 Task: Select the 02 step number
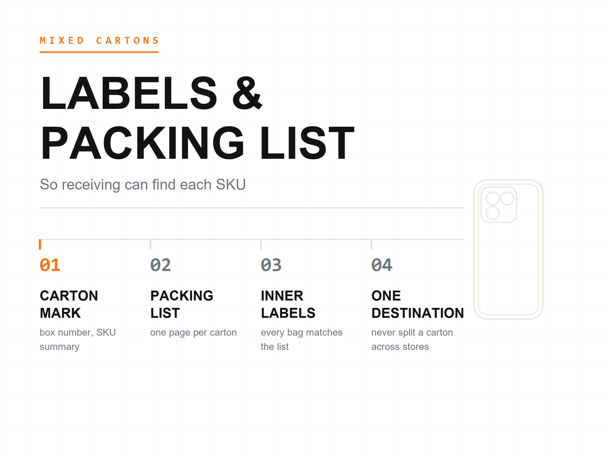tap(161, 265)
